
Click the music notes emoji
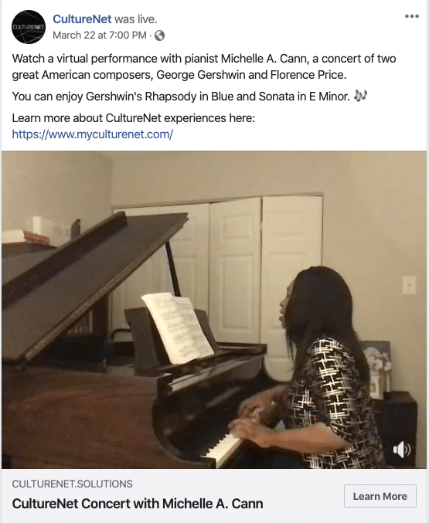[360, 96]
